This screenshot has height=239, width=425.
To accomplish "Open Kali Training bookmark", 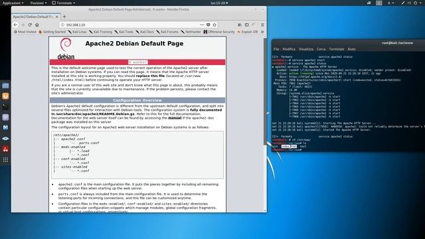I will 100,32.
